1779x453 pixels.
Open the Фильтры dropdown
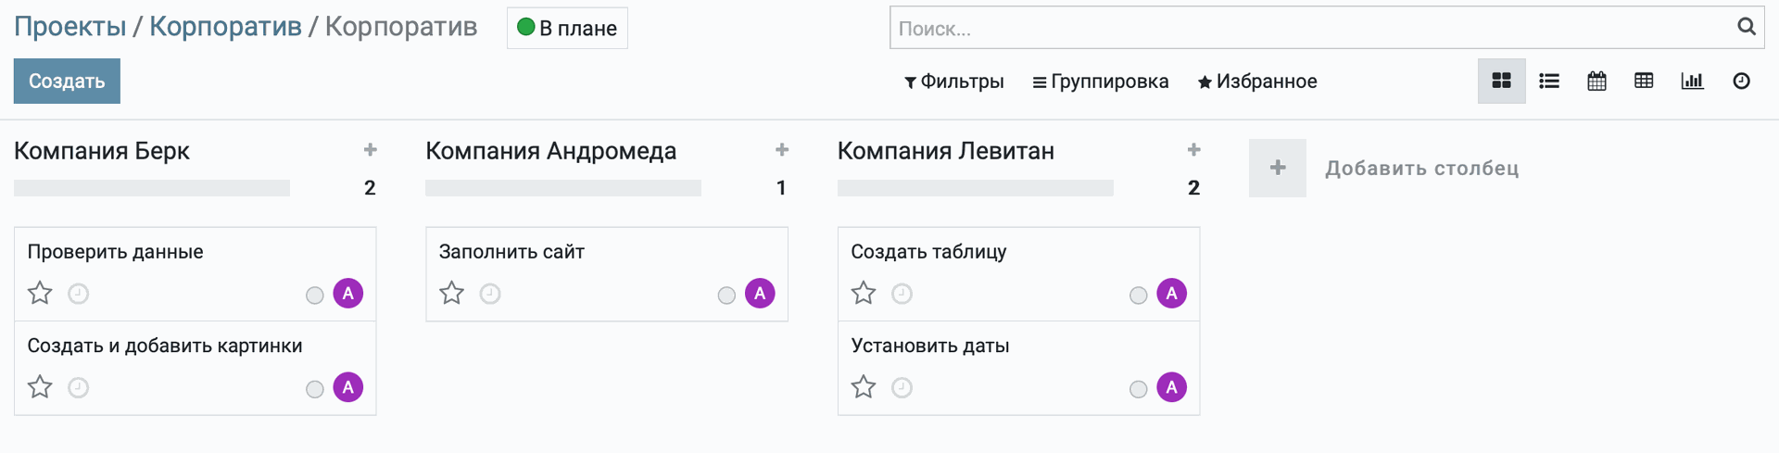(953, 82)
